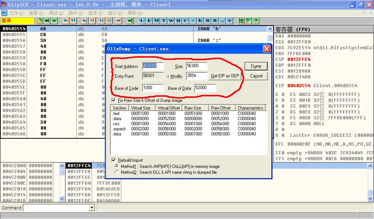Click the Pause toolbar icon
Image resolution: width=374 pixels, height=219 pixels.
click(73, 20)
